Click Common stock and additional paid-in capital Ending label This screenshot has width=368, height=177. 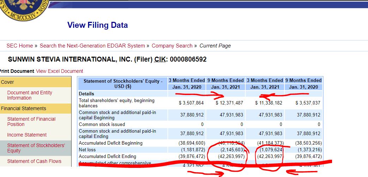(117, 134)
